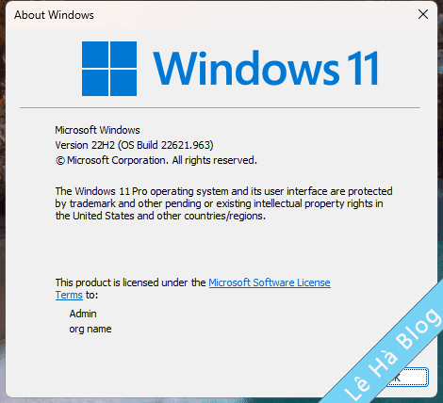Click the horizontal separator under the logo
Viewport: 443px width, 403px height.
220,107
